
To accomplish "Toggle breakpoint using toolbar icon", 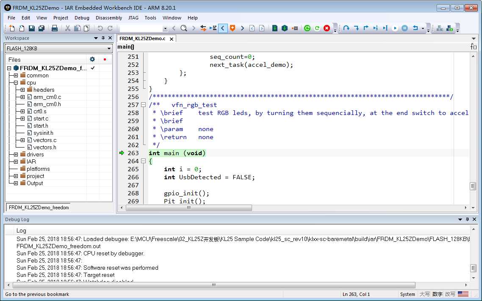I will (295, 28).
